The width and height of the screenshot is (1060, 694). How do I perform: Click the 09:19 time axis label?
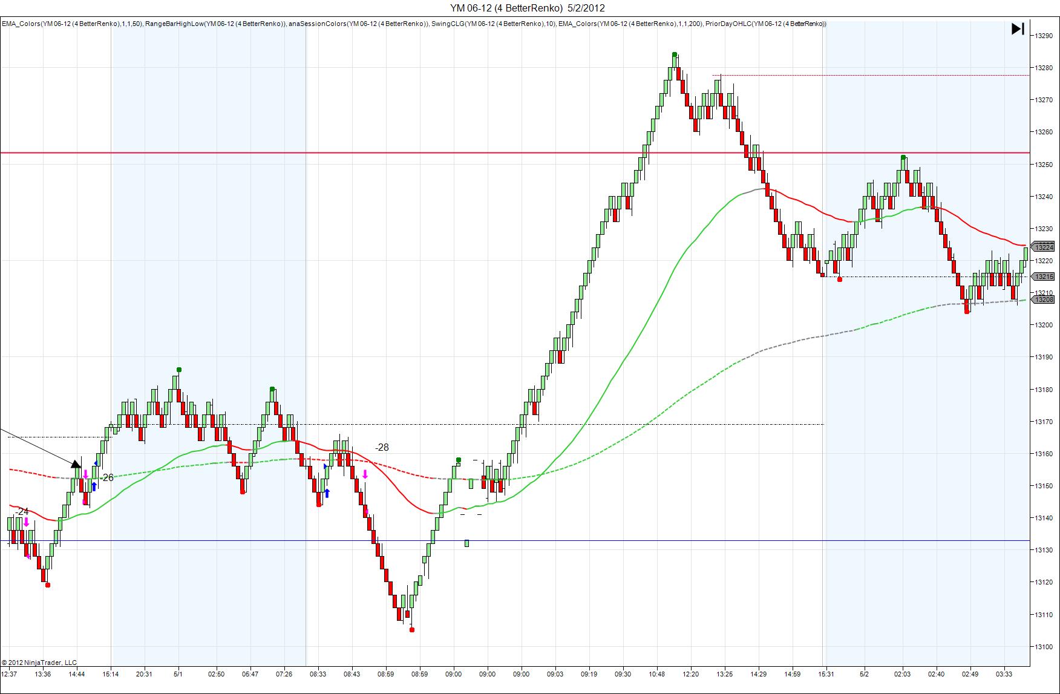(x=589, y=674)
